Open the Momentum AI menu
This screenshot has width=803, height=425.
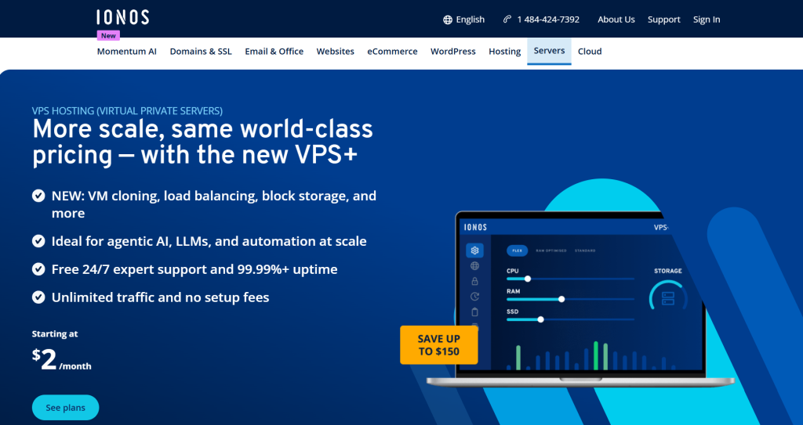tap(126, 51)
